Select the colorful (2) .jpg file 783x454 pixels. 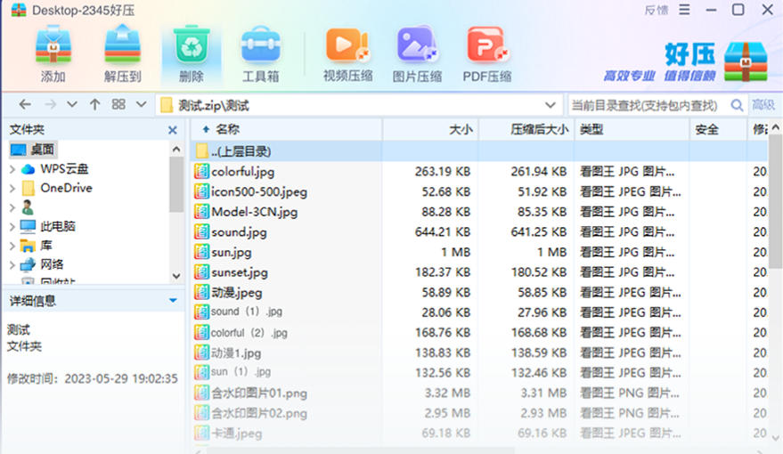coord(249,333)
